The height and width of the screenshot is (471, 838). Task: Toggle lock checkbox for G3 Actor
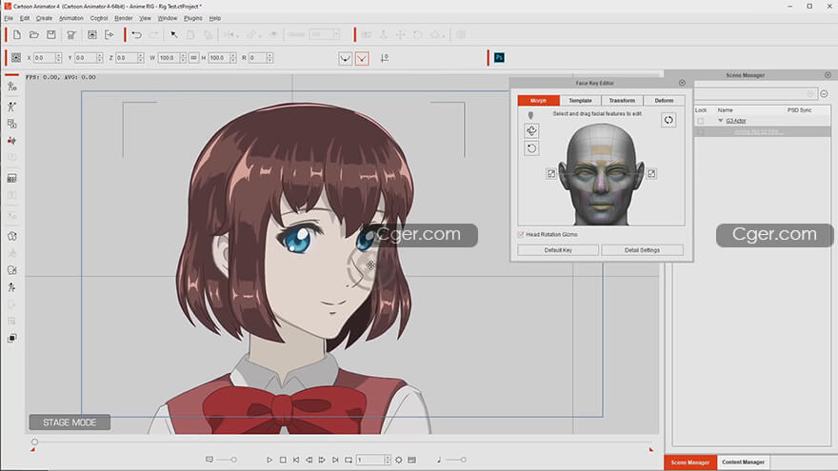tap(701, 121)
